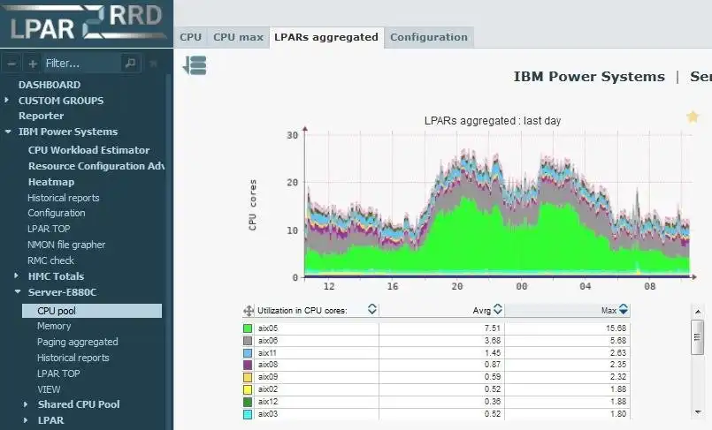Screen dimensions: 712x430
Task: Expand all tree nodes with plus button
Action: [32, 64]
